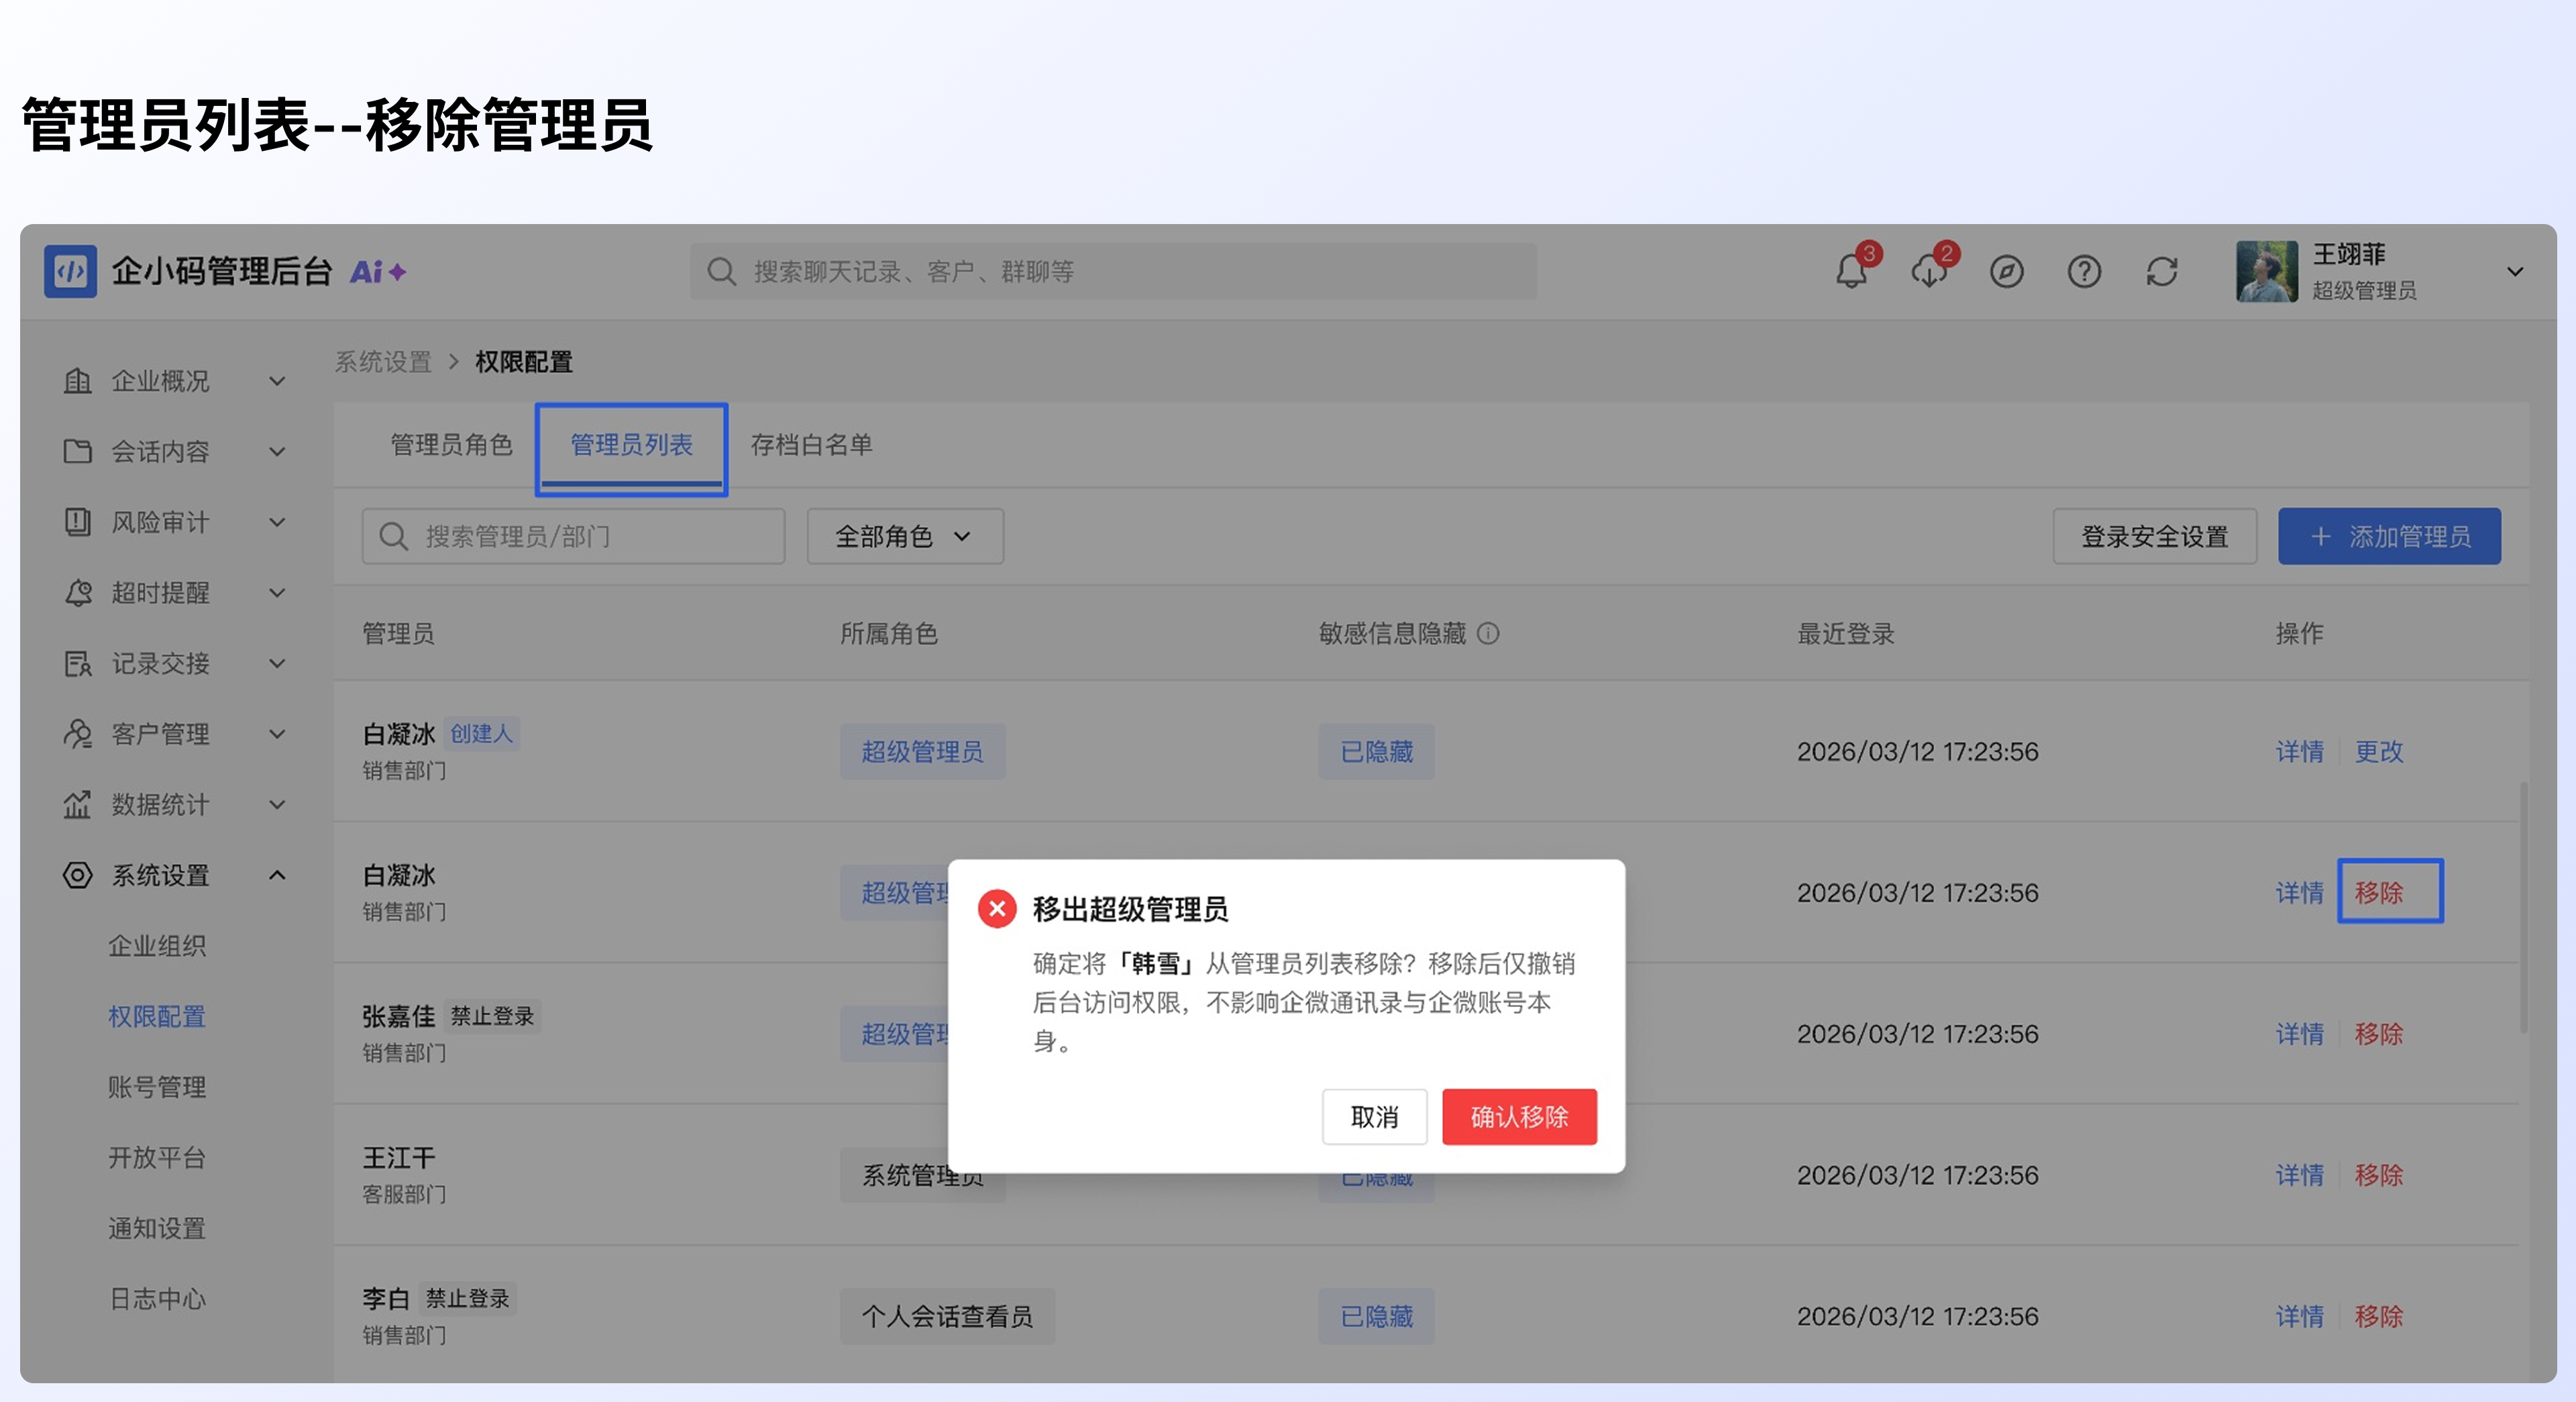
Task: Click the 系统设置 breadcrumb link
Action: pos(383,362)
